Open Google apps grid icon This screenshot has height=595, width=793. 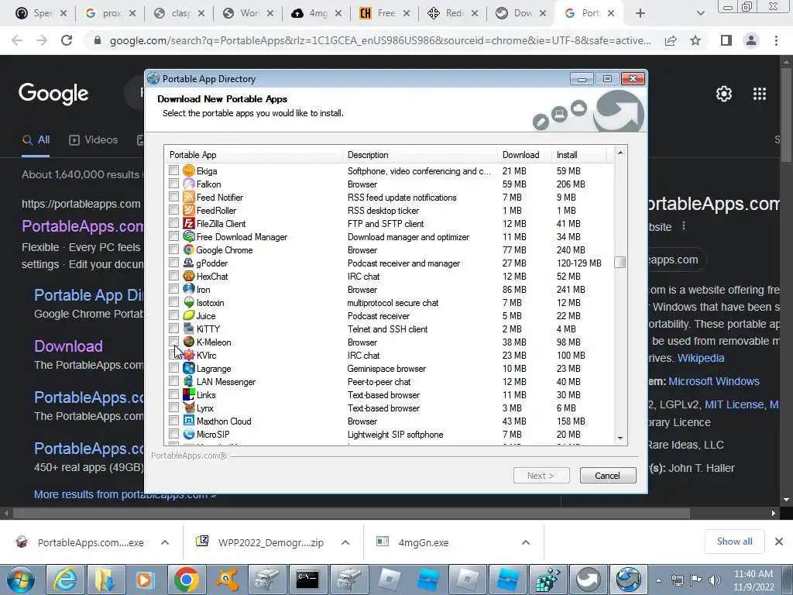coord(760,94)
